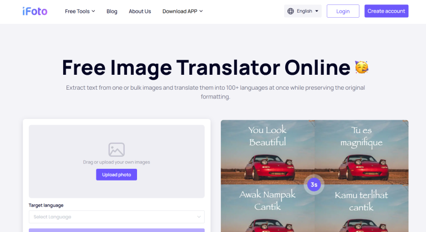Click the Upload photo button
The height and width of the screenshot is (232, 426).
(116, 174)
